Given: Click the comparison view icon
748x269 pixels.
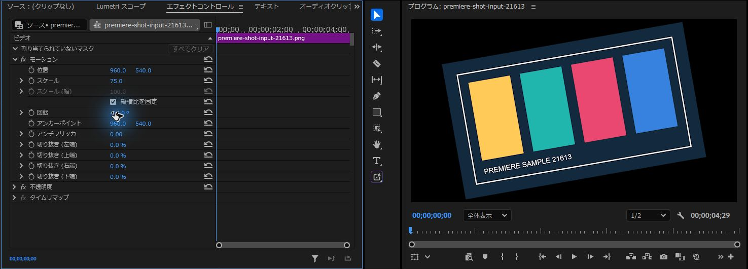Looking at the screenshot, I should coord(680,257).
